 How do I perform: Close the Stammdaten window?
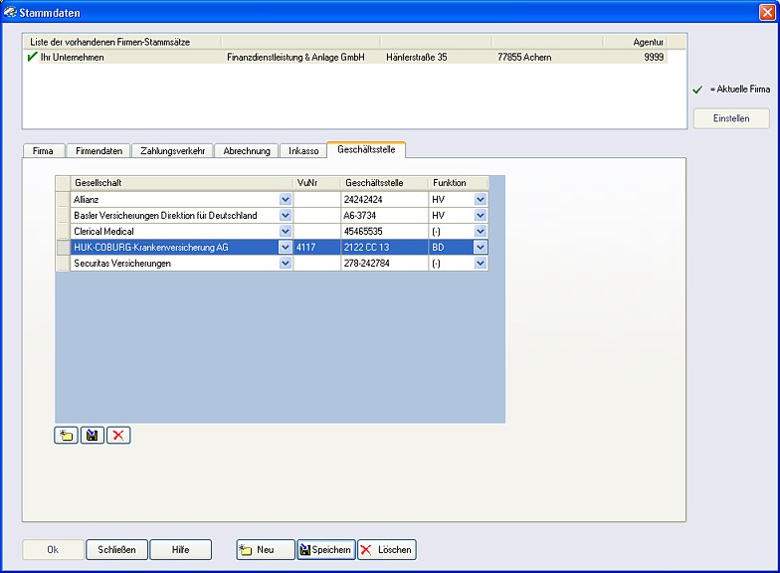(x=767, y=12)
